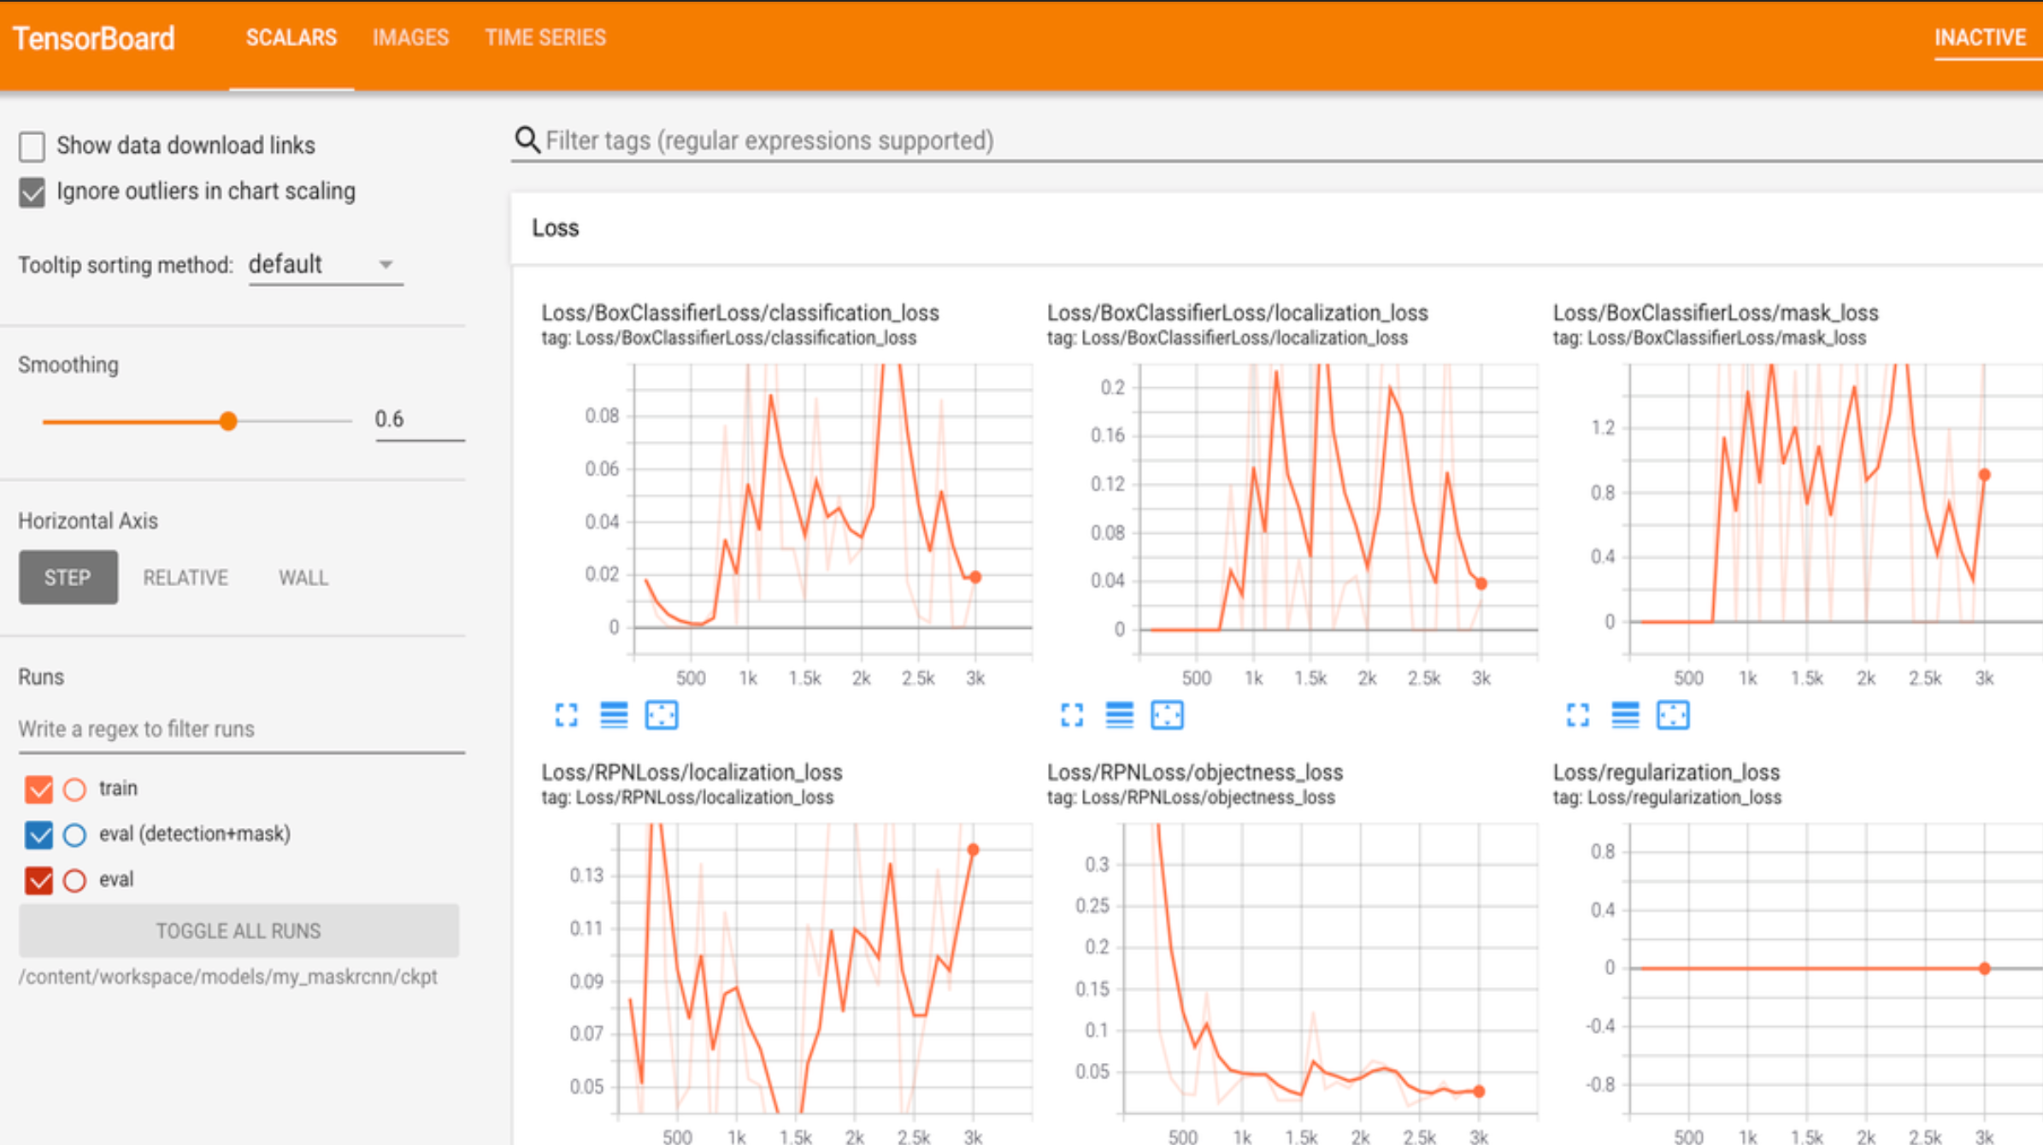Image resolution: width=2043 pixels, height=1145 pixels.
Task: Toggle log scale on BoxClassifier localization_loss chart
Action: 1120,714
